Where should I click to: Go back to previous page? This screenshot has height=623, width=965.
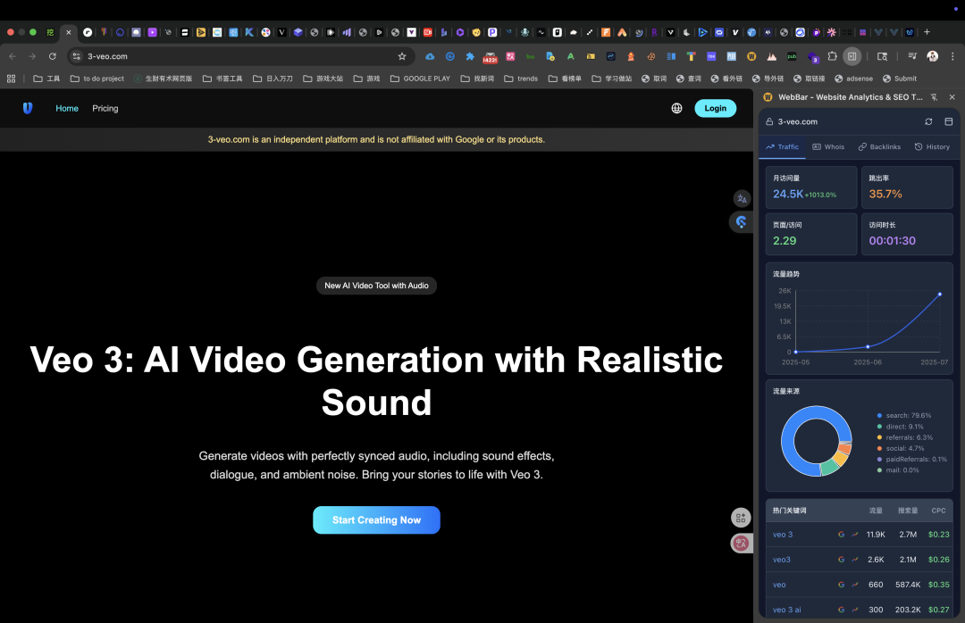[x=13, y=56]
